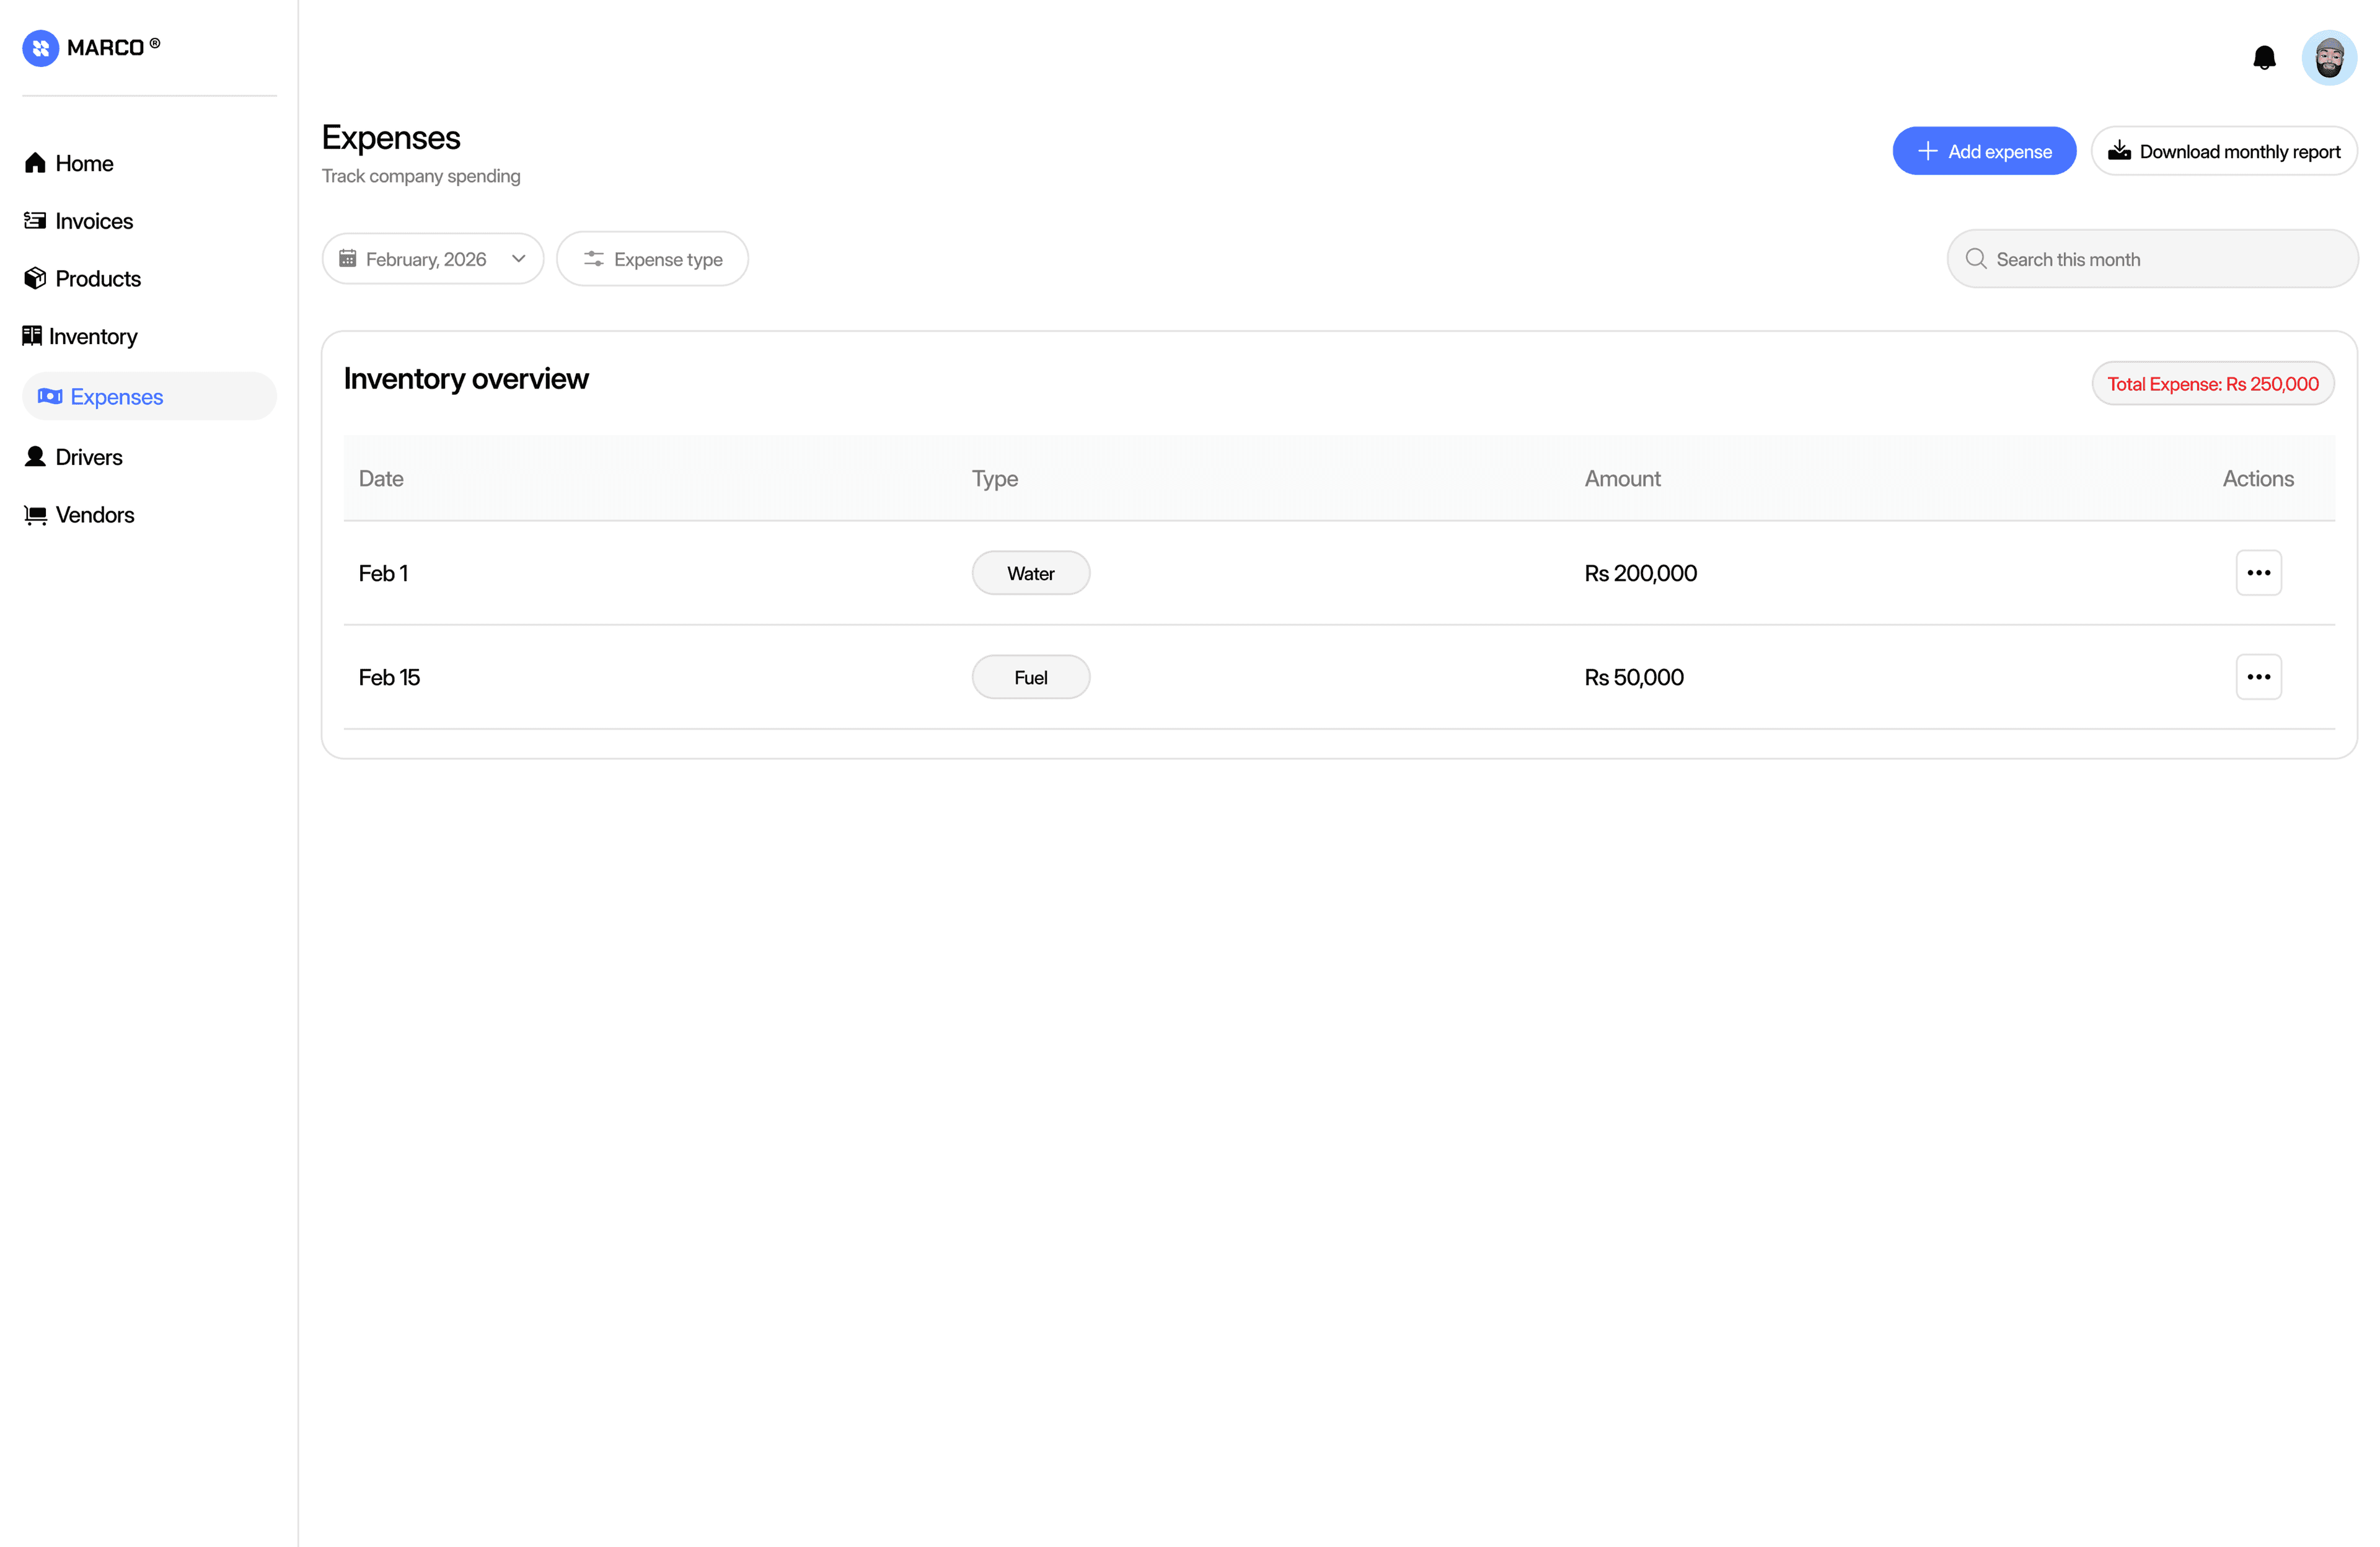Click the Vendors cart icon
Viewport: 2380px width, 1547px height.
coord(36,515)
